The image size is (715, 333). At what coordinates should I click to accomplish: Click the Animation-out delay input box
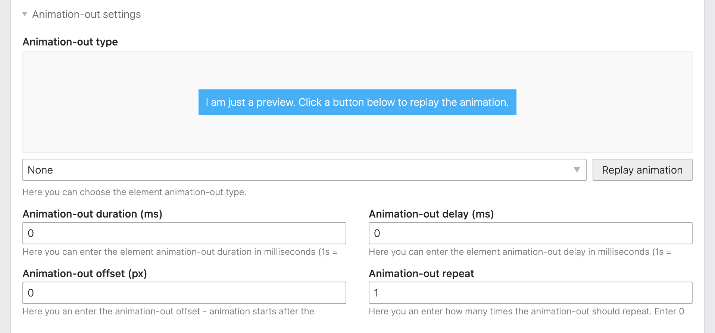(530, 233)
